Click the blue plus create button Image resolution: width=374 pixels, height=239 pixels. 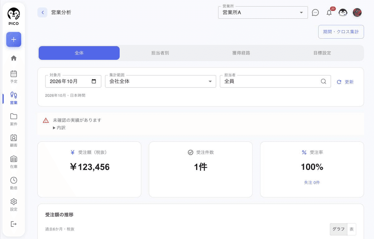pos(14,40)
